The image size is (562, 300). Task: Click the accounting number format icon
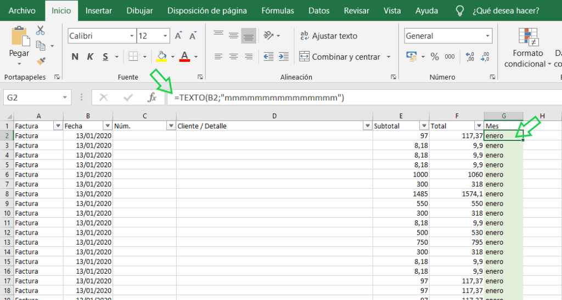412,56
